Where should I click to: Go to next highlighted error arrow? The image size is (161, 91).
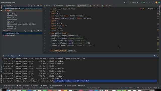(157, 9)
